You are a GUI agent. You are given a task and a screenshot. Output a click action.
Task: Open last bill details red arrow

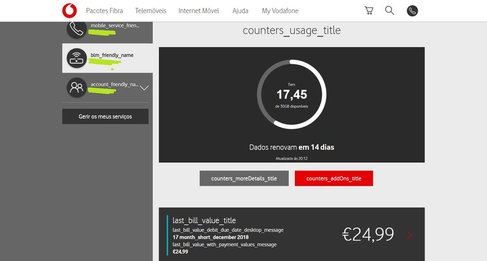(409, 235)
